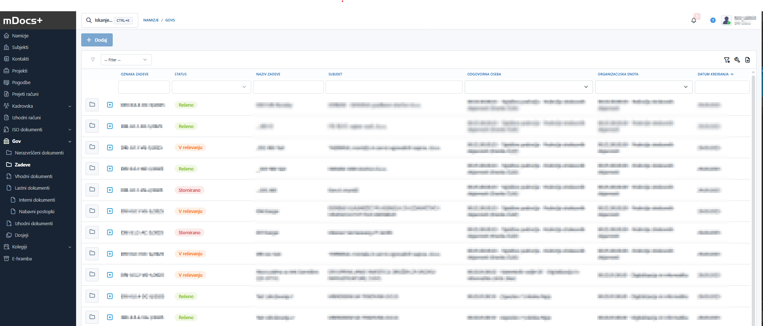
Task: Click the Dodaj button
Action: click(97, 40)
